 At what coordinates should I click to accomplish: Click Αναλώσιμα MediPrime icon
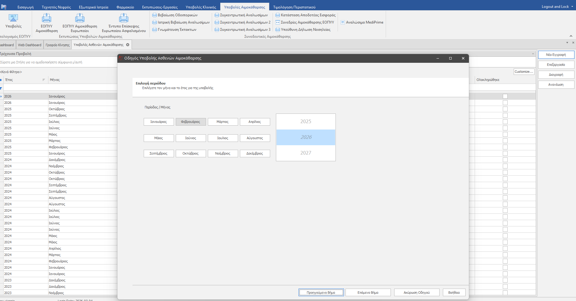pyautogui.click(x=343, y=22)
